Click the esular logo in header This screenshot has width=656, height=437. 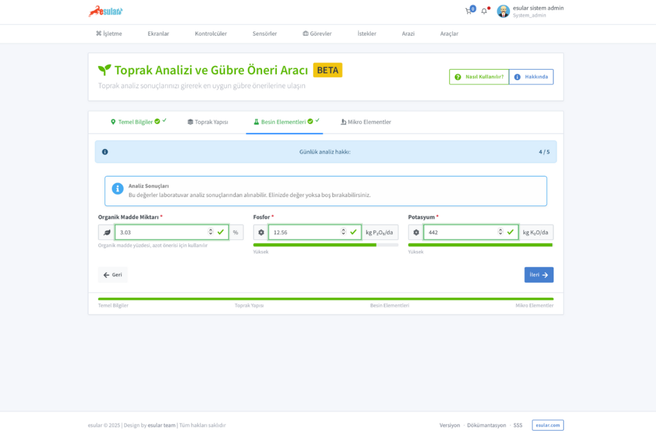tap(105, 12)
